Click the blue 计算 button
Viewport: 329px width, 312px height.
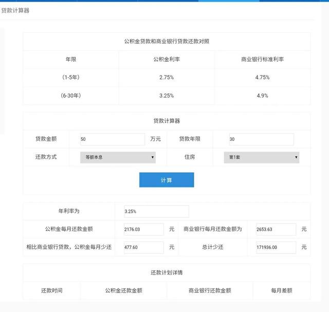pyautogui.click(x=166, y=180)
